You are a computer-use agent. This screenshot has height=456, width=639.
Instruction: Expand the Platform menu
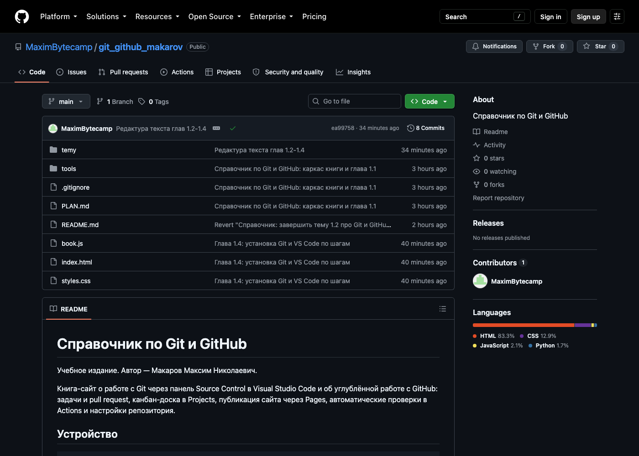(59, 16)
